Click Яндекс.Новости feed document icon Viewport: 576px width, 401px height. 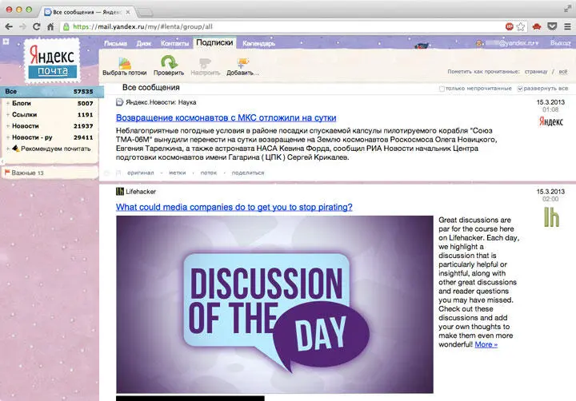coord(120,102)
